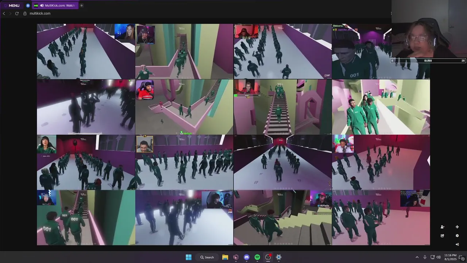The height and width of the screenshot is (263, 467).
Task: Reload the multikick.com page
Action: click(17, 14)
